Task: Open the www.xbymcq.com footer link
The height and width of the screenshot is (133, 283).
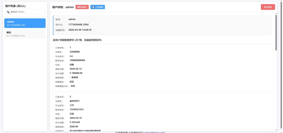Action: coord(154,132)
